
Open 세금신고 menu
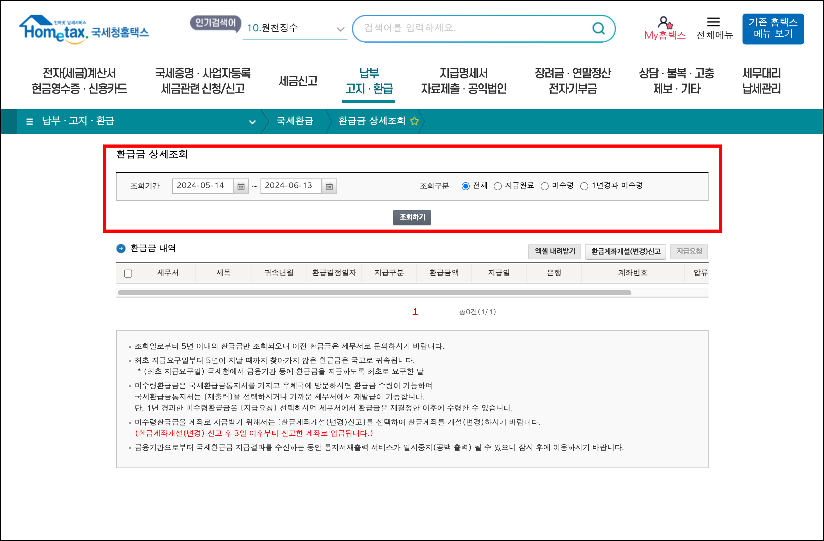(298, 81)
